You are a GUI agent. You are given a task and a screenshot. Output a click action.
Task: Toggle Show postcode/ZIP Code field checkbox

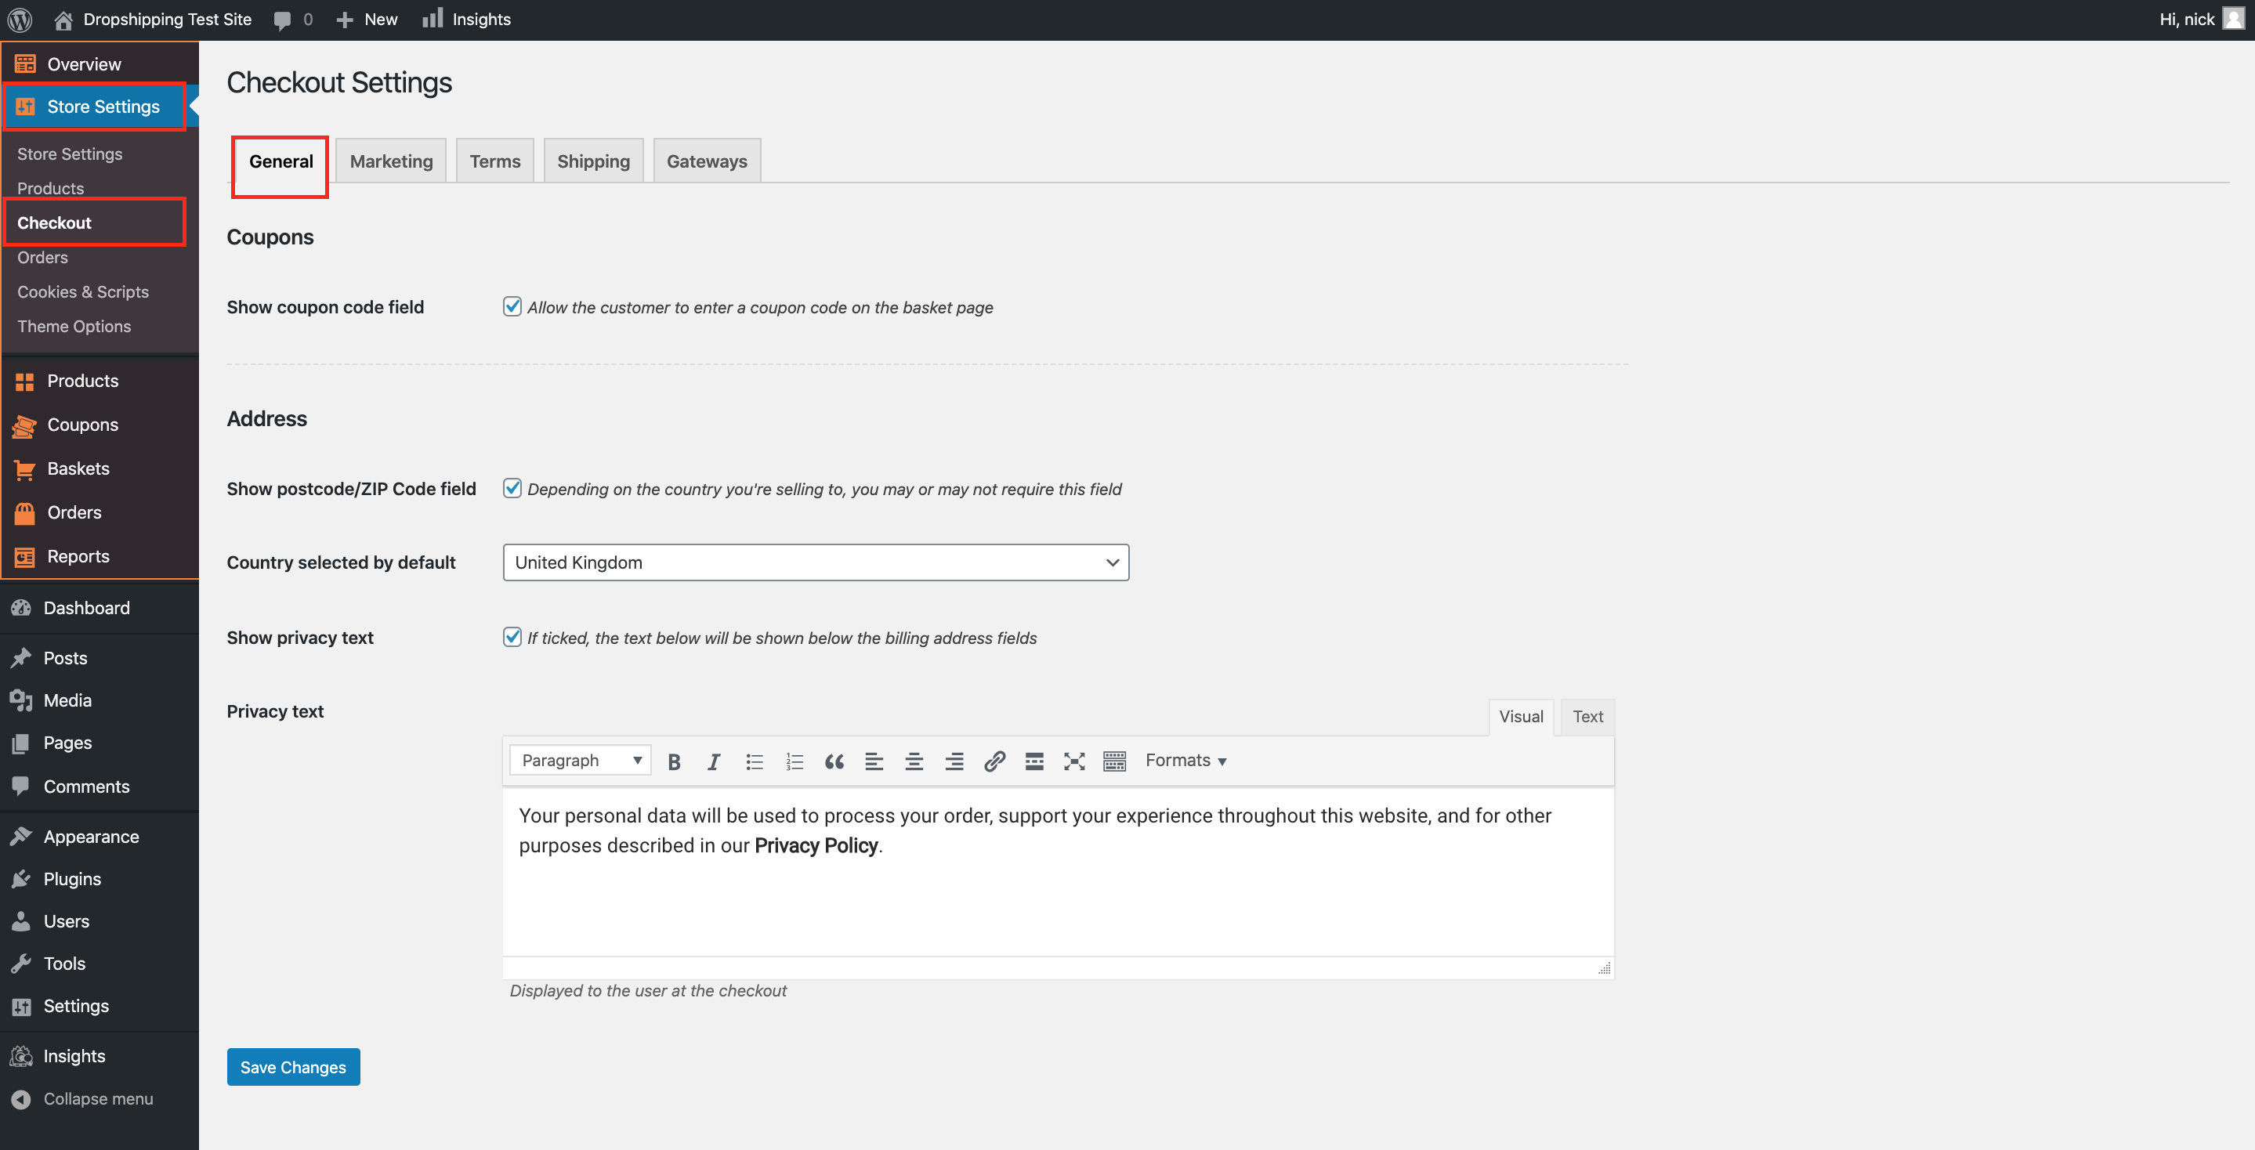point(512,488)
